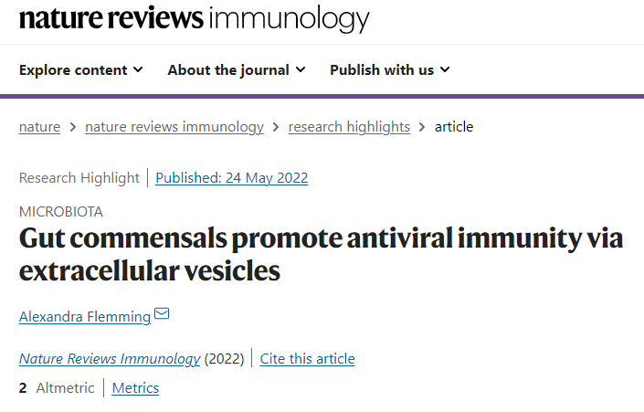Click the Nature Reviews Immunology logo

[195, 18]
